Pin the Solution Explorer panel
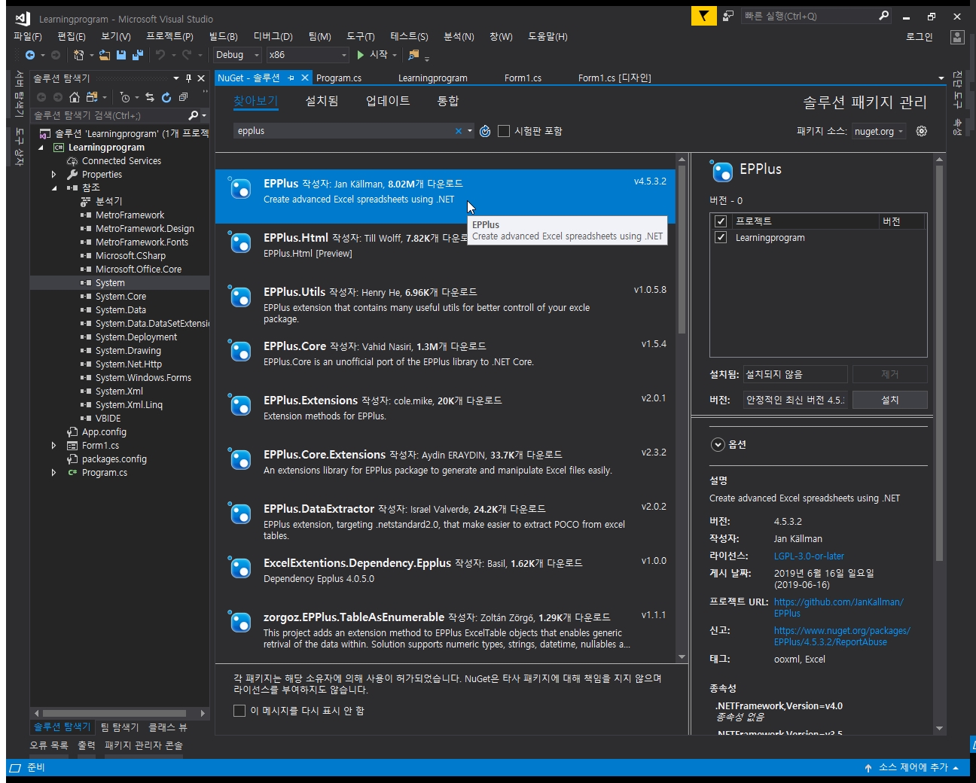 click(188, 78)
